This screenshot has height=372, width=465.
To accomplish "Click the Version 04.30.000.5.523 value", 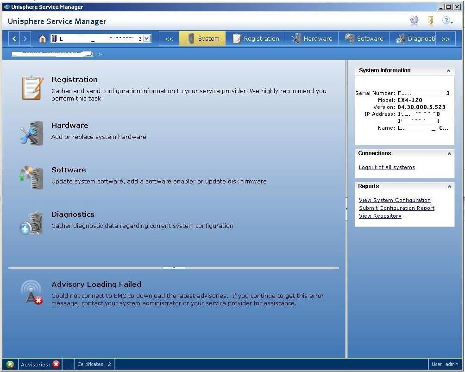I will click(x=421, y=107).
